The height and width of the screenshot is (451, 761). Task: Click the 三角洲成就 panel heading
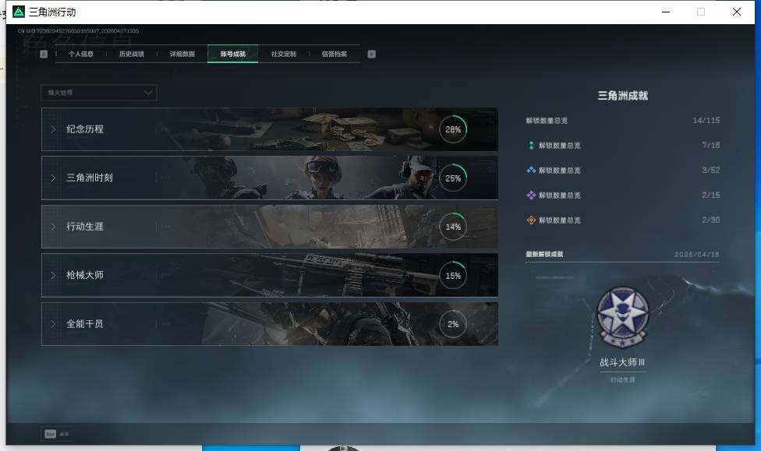[x=623, y=96]
